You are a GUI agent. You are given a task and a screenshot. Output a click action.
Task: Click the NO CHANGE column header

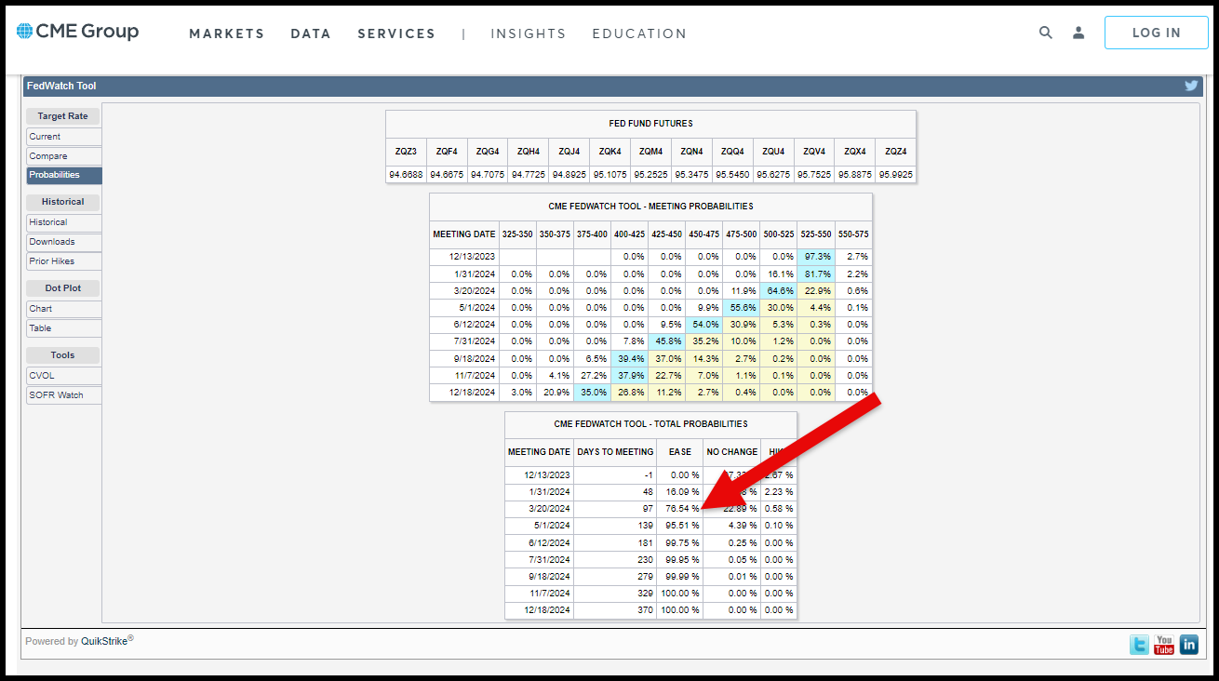tap(730, 452)
